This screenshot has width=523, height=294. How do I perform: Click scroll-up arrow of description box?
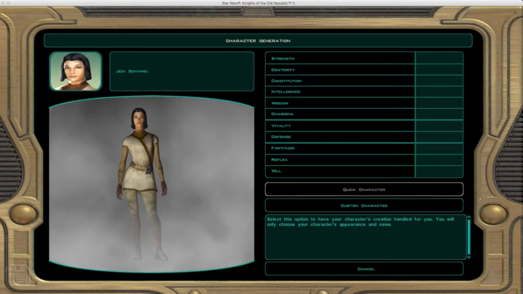[x=469, y=217]
